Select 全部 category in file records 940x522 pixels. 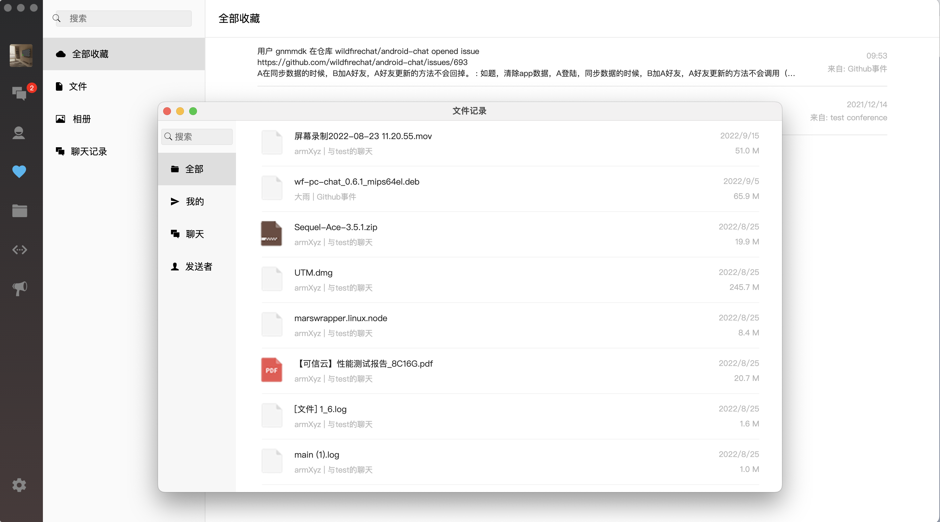pos(194,169)
